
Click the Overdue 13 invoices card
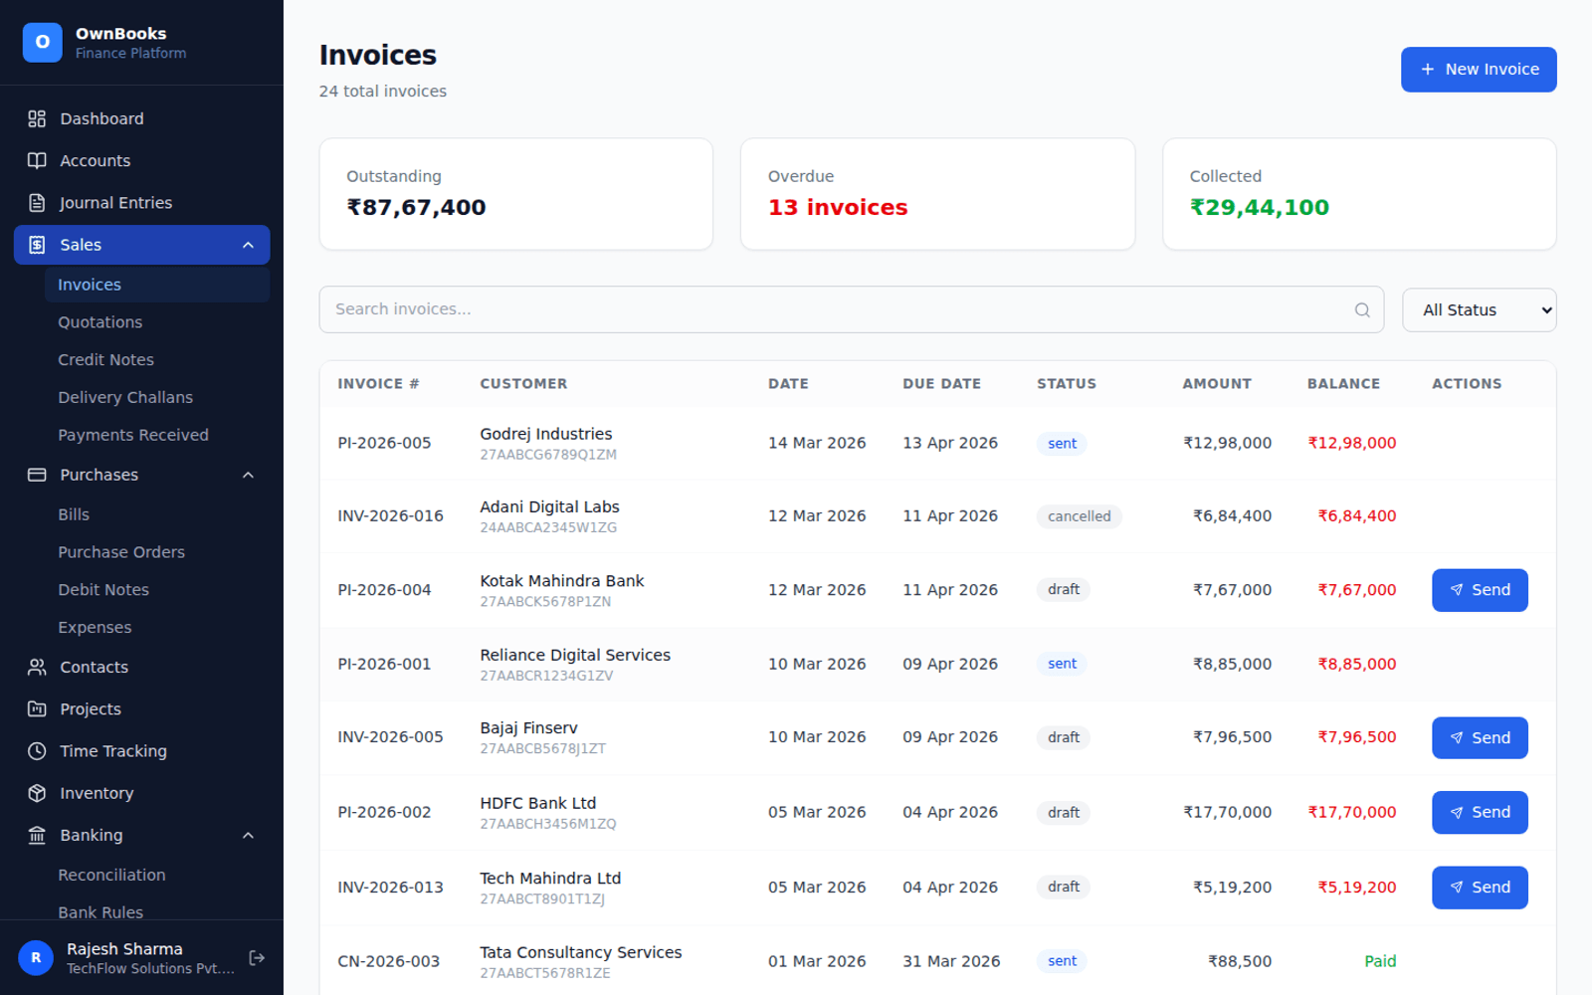click(x=937, y=194)
